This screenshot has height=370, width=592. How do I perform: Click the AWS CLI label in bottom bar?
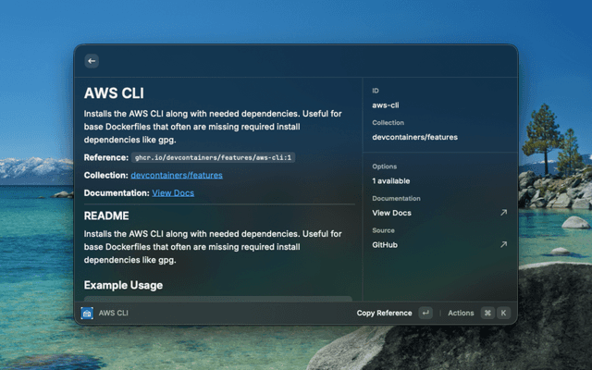113,314
